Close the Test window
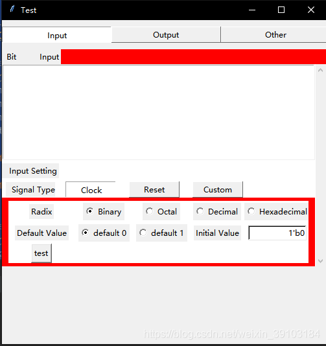 click(311, 10)
